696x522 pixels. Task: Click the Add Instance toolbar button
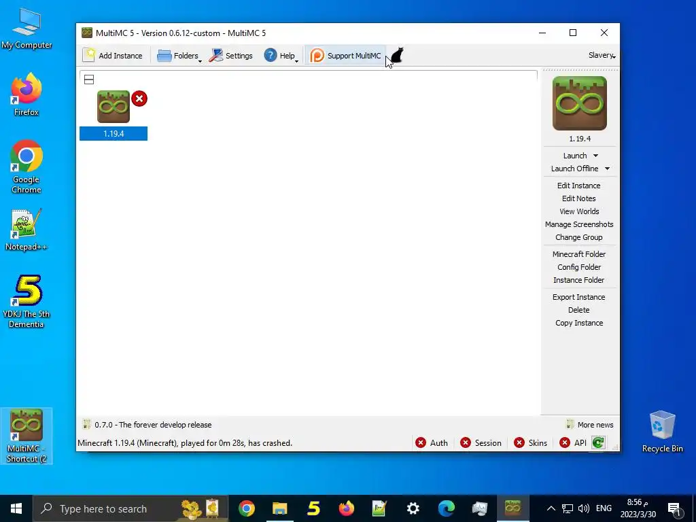(113, 56)
